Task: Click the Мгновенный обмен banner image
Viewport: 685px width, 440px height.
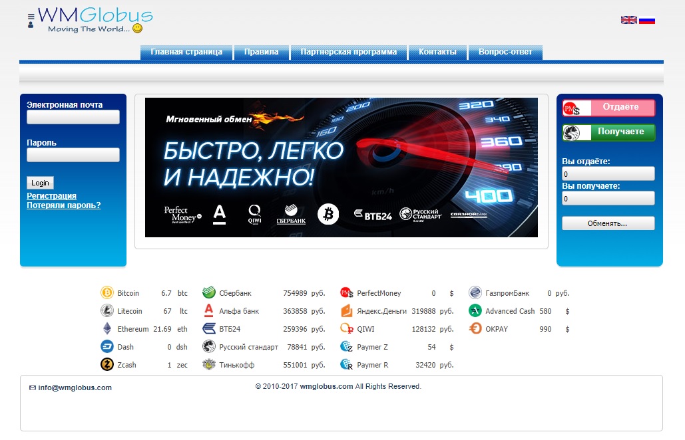Action: pyautogui.click(x=342, y=167)
